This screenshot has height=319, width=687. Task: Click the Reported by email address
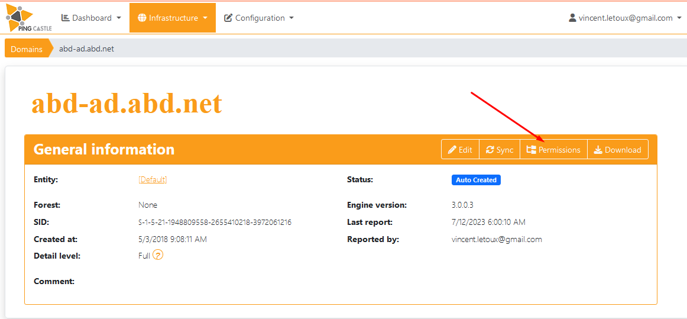coord(497,240)
